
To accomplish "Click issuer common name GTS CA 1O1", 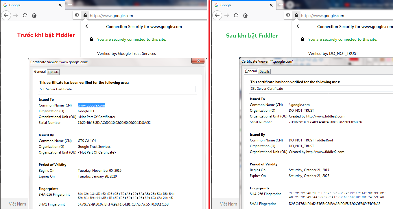I will click(87, 141).
